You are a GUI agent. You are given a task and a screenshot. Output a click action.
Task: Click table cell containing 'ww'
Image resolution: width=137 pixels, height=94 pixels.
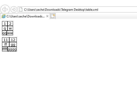pyautogui.click(x=10, y=33)
